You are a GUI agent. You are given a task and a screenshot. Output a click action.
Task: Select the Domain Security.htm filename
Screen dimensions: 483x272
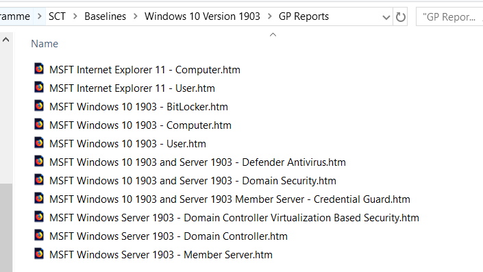[193, 181]
